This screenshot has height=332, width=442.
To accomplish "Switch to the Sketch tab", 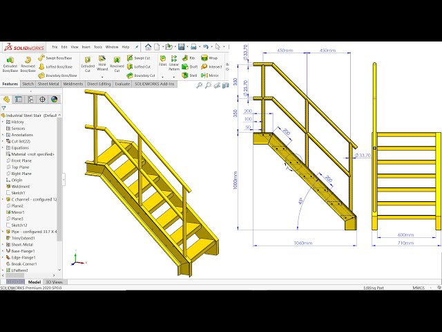I will pos(28,84).
